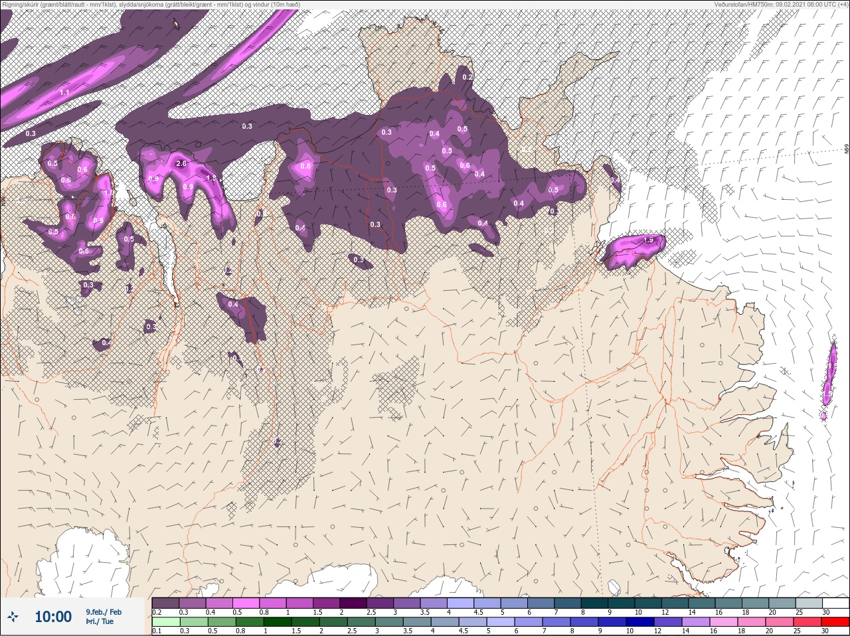Screen dimensions: 850x636
Task: Pick the bottom legend pink swatch labeled 16
Action: tap(724, 622)
